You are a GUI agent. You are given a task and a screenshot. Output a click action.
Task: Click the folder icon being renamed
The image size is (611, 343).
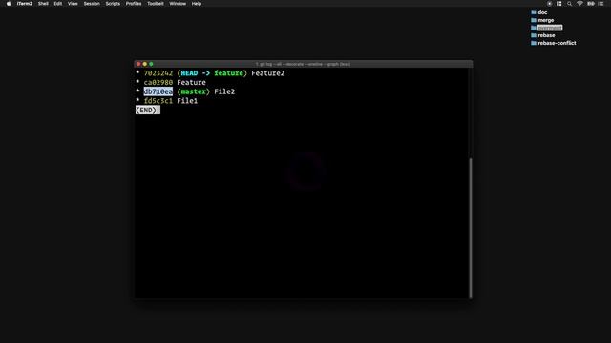point(534,28)
